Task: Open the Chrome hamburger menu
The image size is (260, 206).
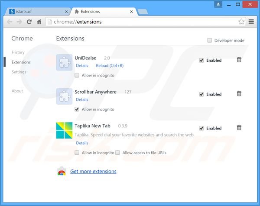Action: pos(251,22)
